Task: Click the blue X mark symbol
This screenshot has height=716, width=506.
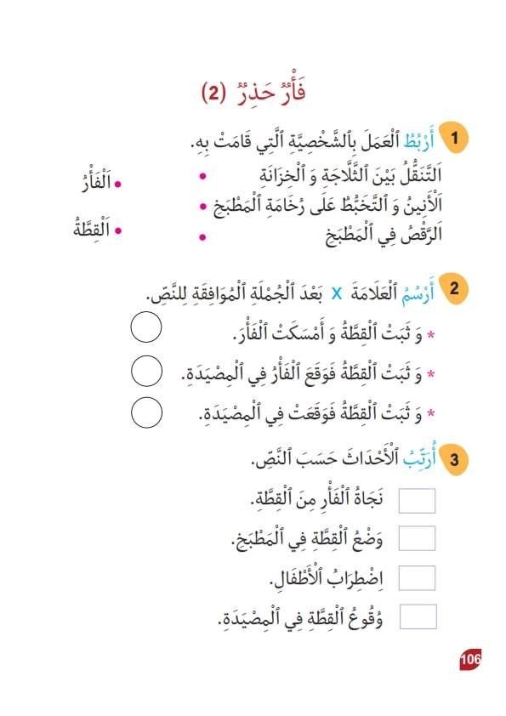Action: 336,293
